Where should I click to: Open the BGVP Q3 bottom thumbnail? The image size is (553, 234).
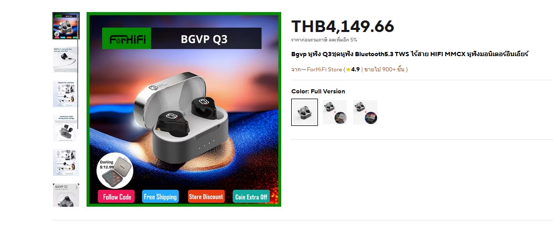pos(66,195)
